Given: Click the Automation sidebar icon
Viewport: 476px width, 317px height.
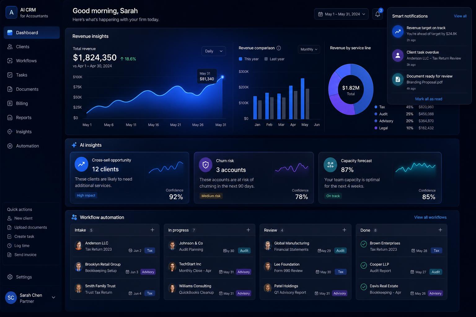Looking at the screenshot, I should click(10, 146).
